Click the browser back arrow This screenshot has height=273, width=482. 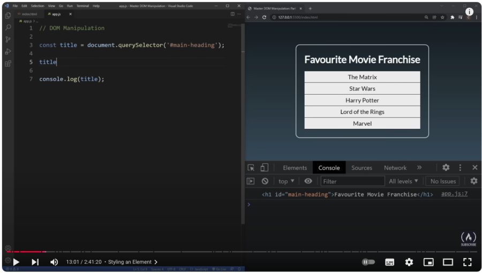tap(248, 17)
